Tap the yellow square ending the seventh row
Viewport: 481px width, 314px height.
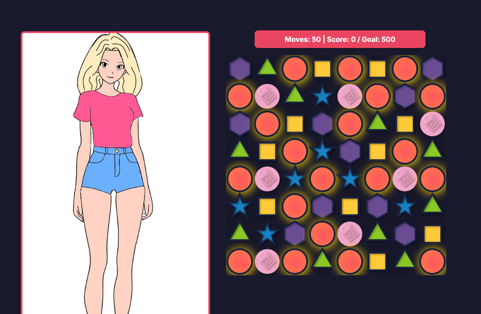[x=432, y=234]
